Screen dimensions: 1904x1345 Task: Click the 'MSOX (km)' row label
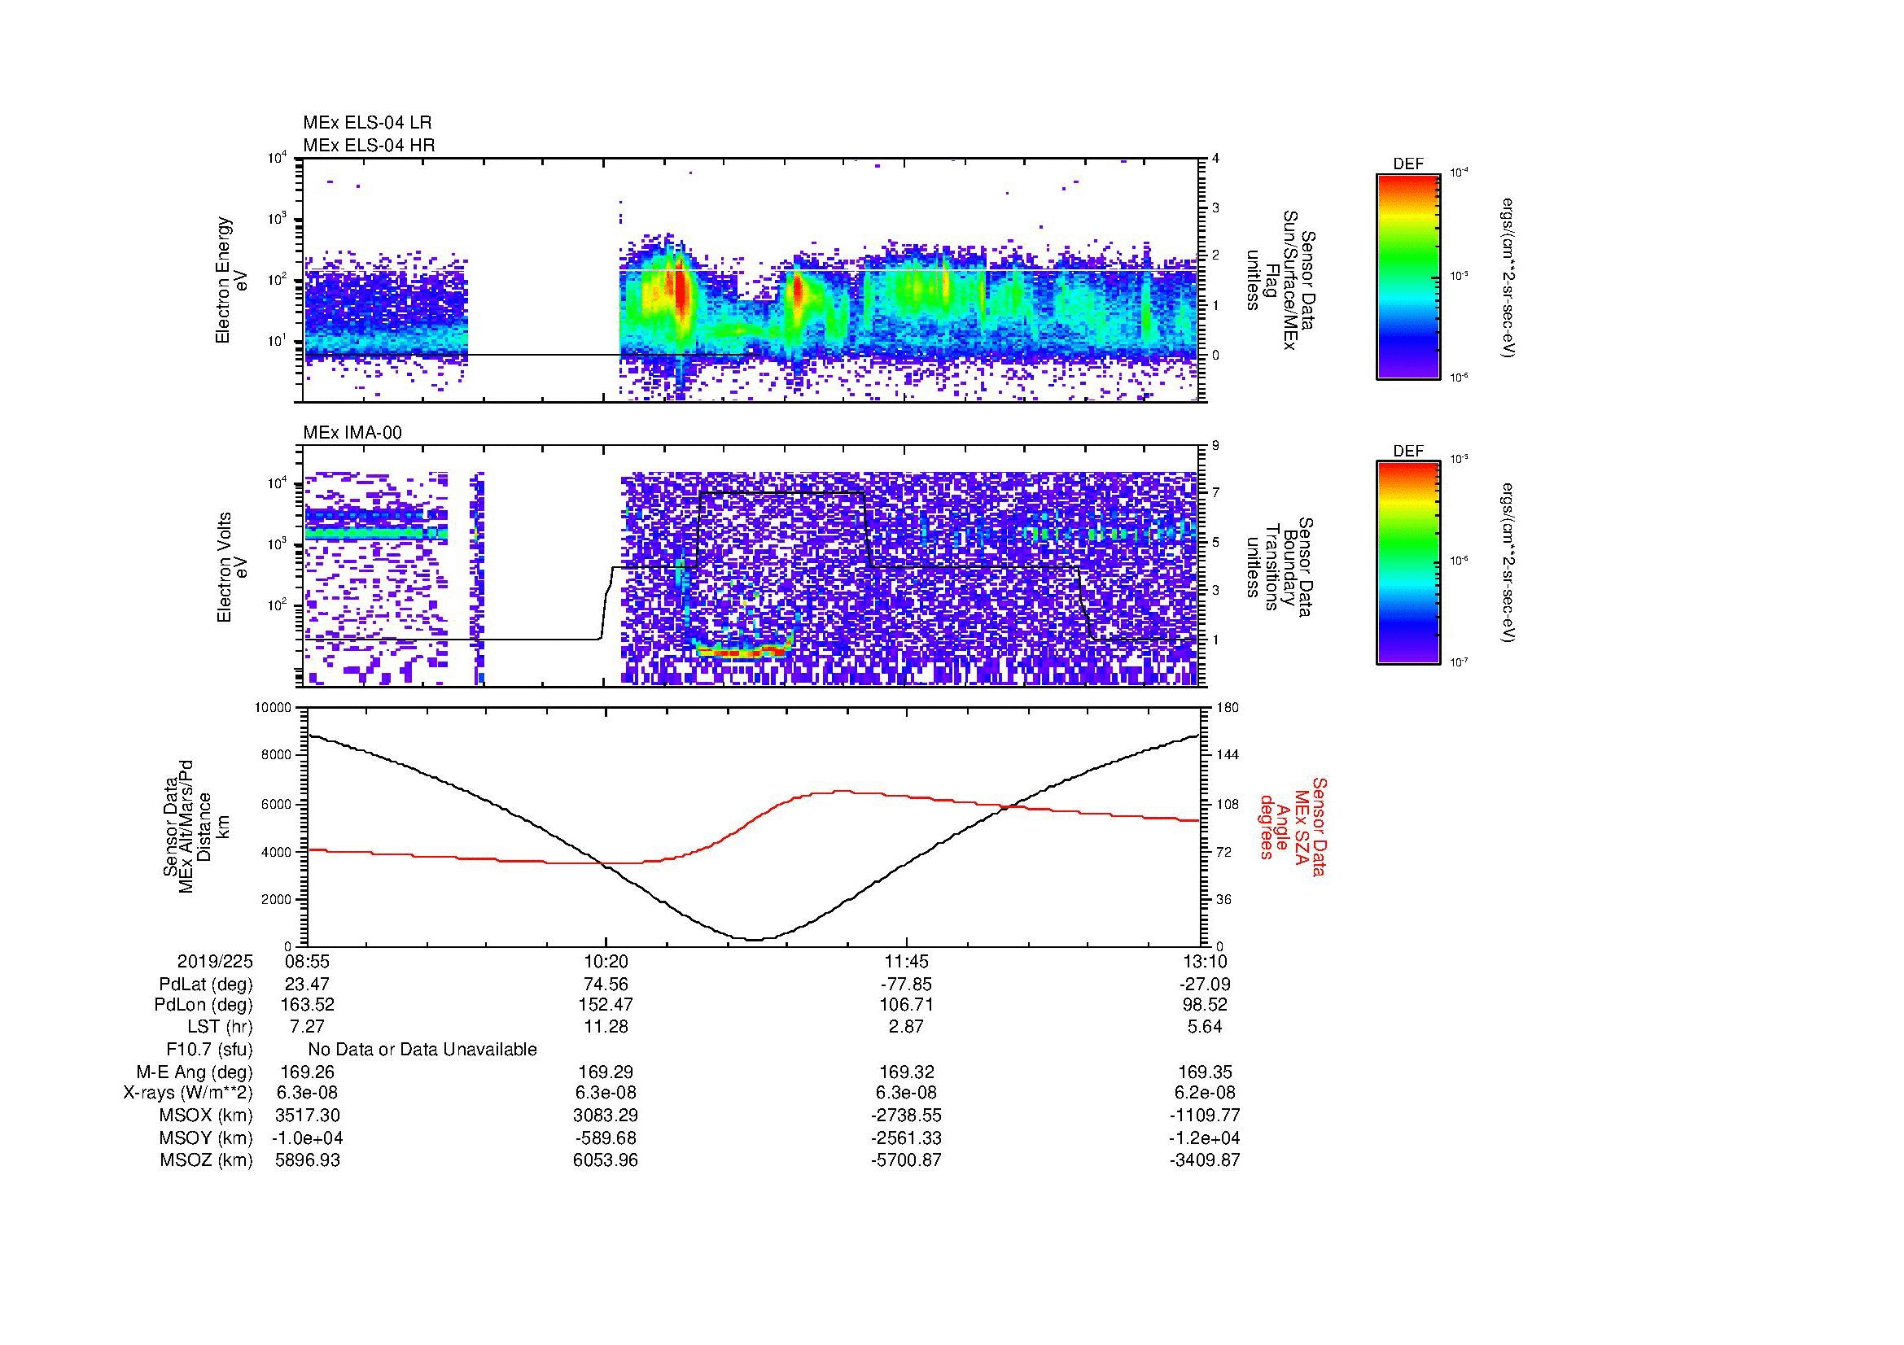(206, 1116)
